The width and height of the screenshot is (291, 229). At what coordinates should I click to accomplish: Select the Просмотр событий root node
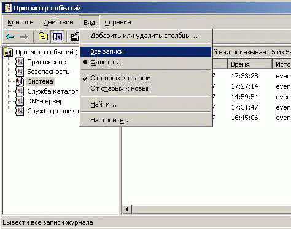(x=47, y=52)
